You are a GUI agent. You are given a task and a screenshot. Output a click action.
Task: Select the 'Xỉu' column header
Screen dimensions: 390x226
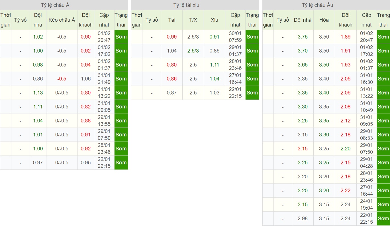[215, 20]
